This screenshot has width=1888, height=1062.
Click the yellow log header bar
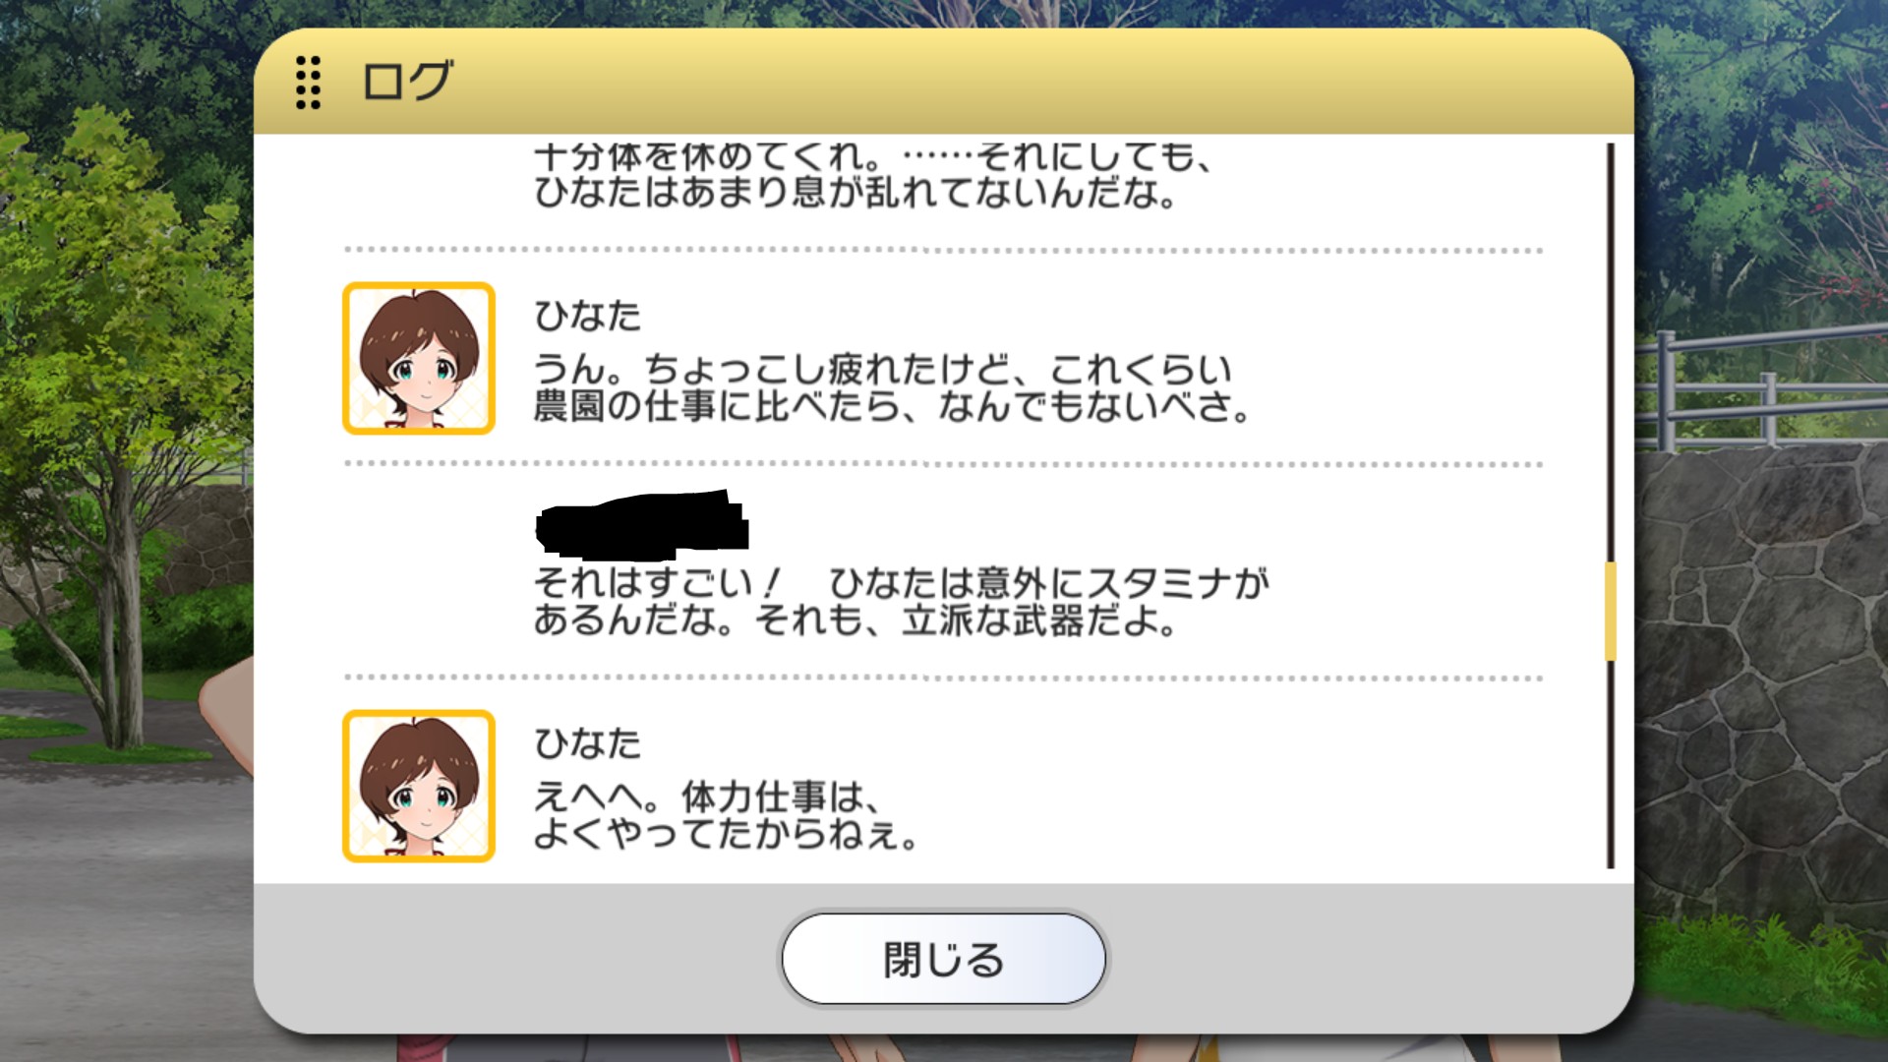click(x=943, y=82)
